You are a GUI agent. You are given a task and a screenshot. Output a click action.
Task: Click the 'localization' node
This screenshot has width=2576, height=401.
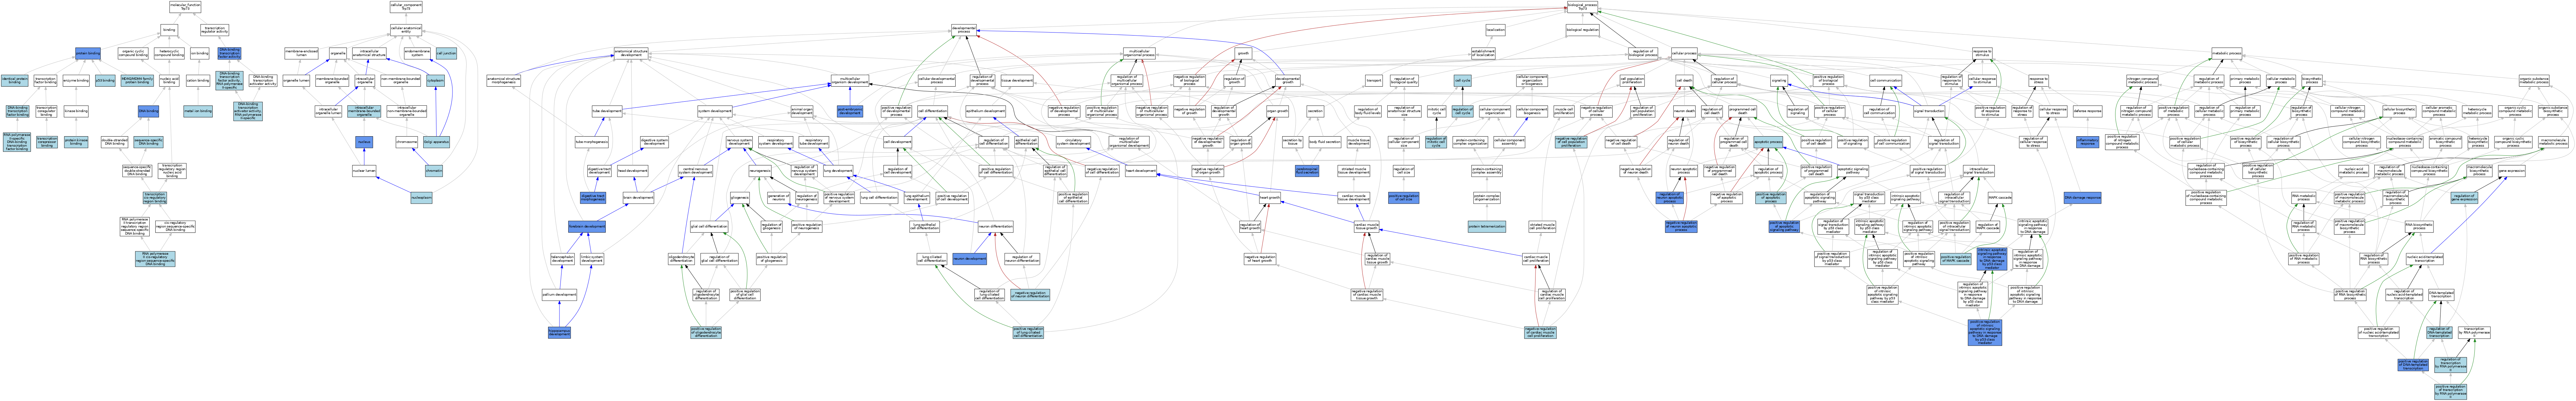pos(1496,30)
